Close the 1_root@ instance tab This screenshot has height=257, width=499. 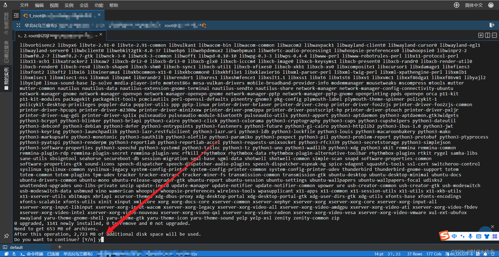click(99, 15)
